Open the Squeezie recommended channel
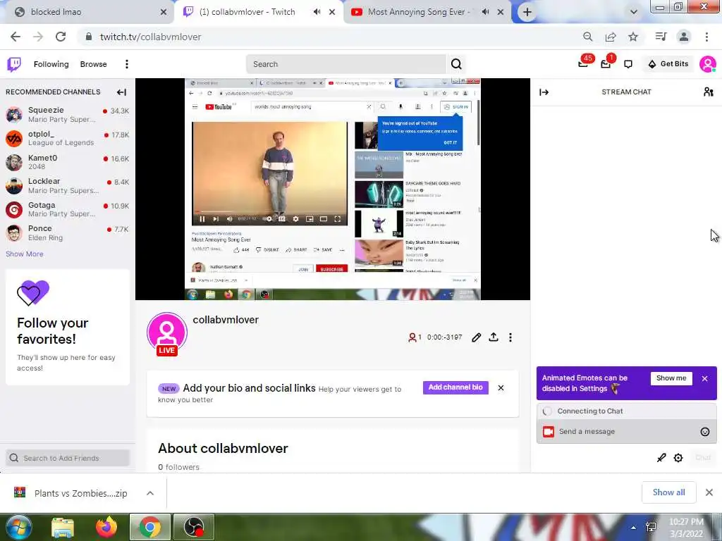This screenshot has height=541, width=722. click(67, 115)
